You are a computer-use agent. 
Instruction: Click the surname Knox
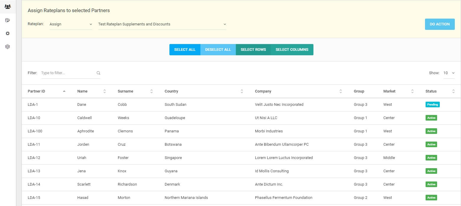click(x=122, y=171)
